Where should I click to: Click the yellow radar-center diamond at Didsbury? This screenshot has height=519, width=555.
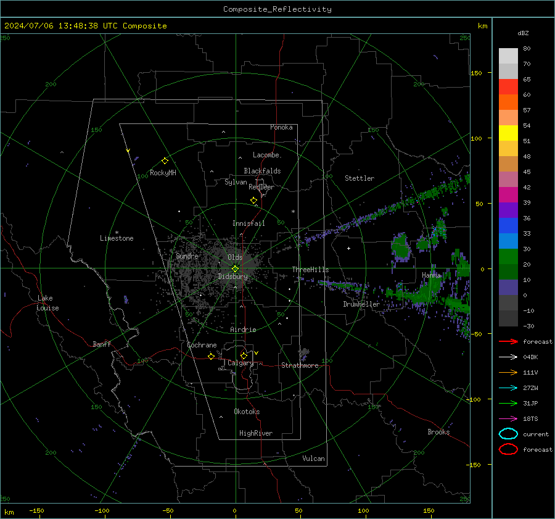(x=236, y=269)
